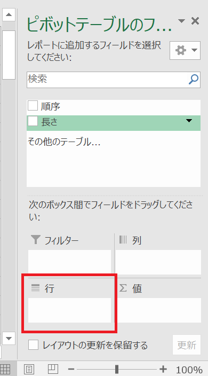Switch to Page Layout view
This screenshot has width=208, height=376.
[x=29, y=369]
